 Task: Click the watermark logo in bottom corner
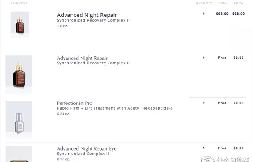point(225,159)
